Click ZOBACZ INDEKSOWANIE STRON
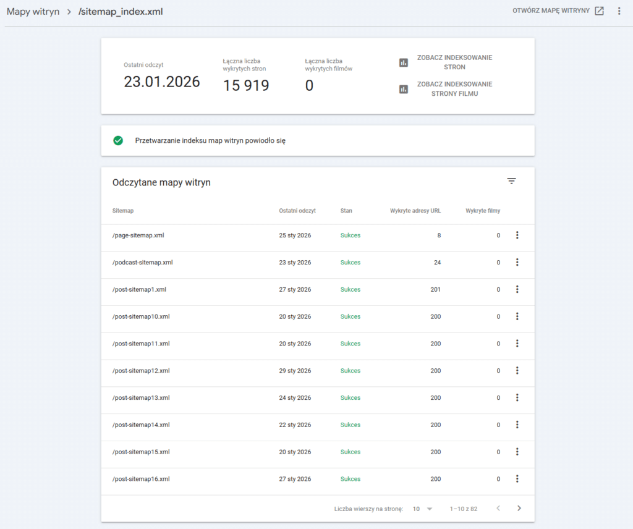The height and width of the screenshot is (529, 633). click(x=454, y=62)
